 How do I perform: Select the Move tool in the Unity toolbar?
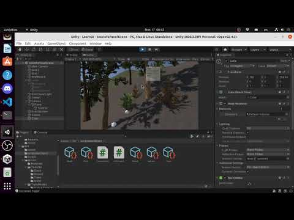tap(27, 50)
